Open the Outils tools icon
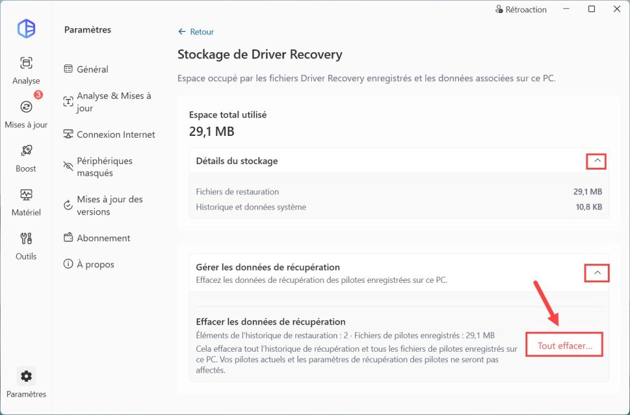This screenshot has width=630, height=415. pyautogui.click(x=26, y=239)
